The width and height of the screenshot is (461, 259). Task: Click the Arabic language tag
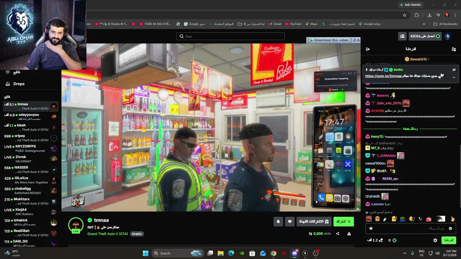(x=137, y=234)
